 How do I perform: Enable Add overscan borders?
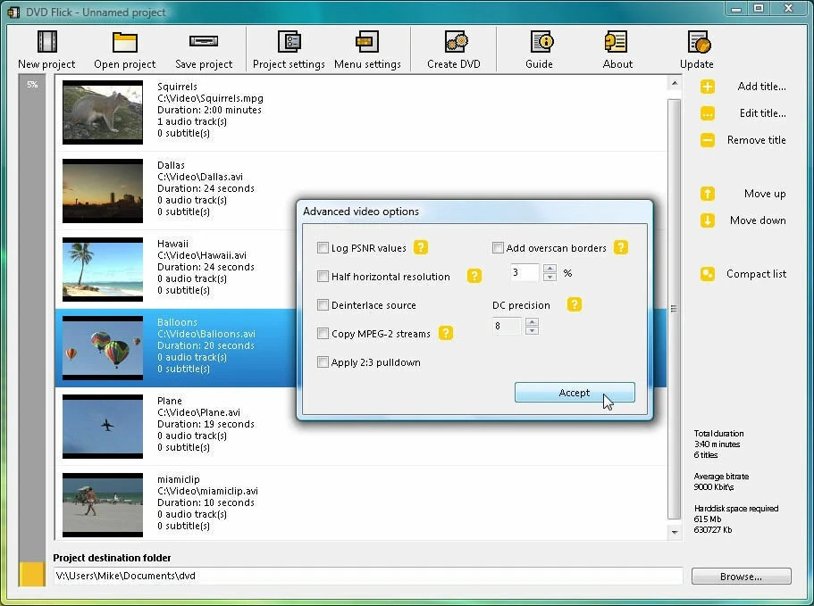pos(498,248)
